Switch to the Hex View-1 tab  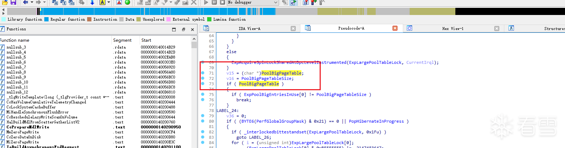(452, 29)
